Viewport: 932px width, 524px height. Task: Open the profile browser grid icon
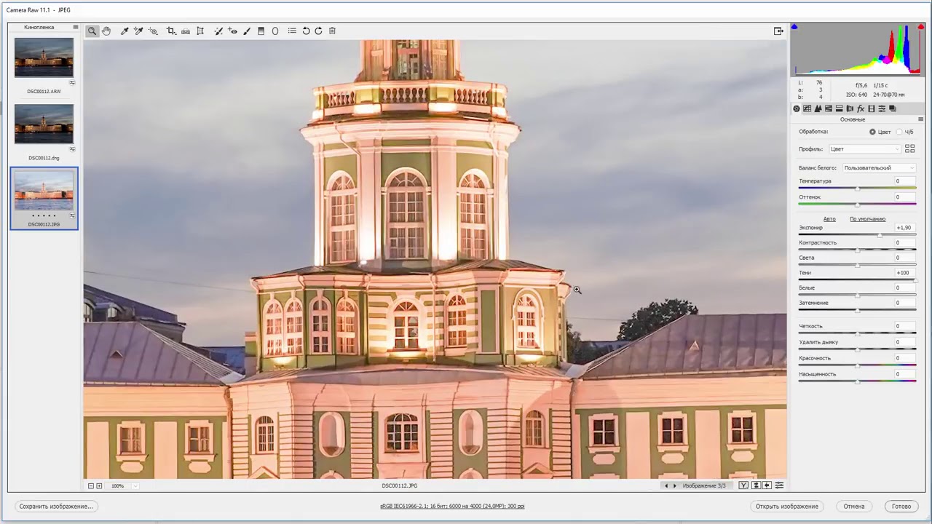pos(909,148)
